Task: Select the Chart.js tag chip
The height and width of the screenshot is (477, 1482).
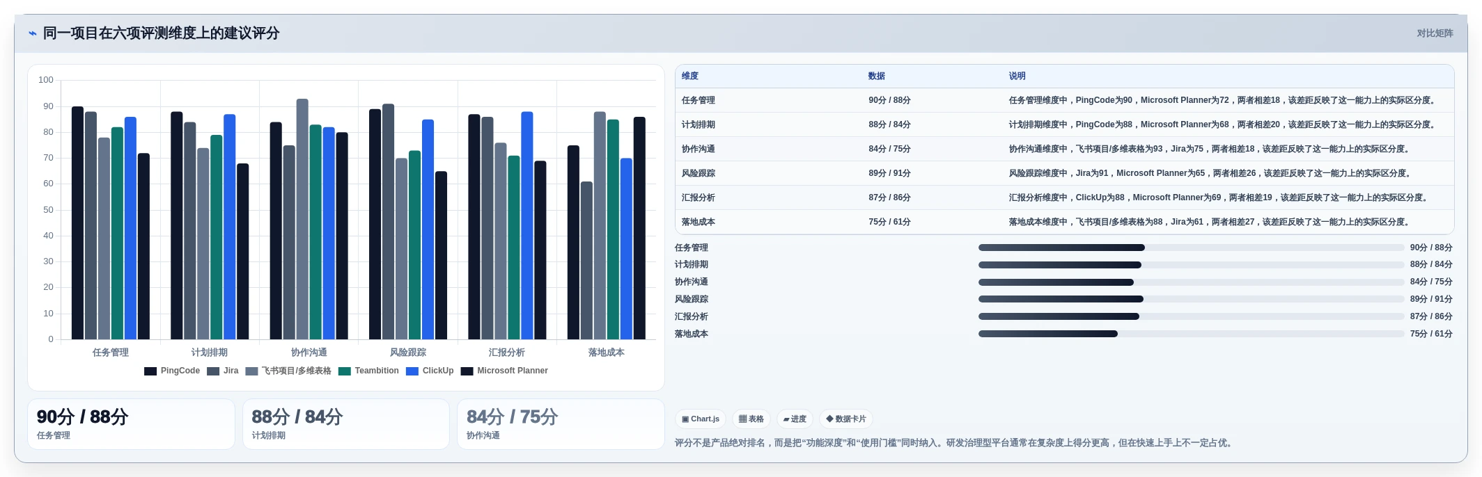Action: coord(701,419)
